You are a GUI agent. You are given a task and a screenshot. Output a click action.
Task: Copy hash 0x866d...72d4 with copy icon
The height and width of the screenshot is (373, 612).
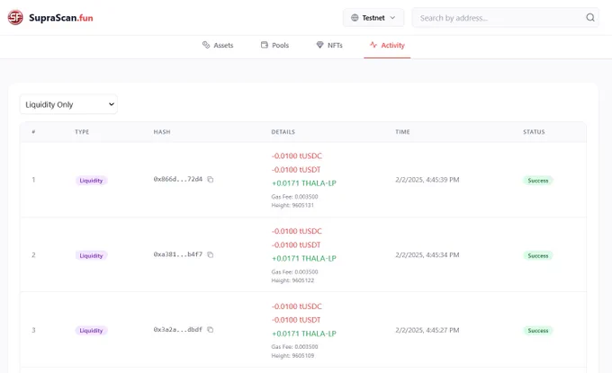tap(210, 179)
